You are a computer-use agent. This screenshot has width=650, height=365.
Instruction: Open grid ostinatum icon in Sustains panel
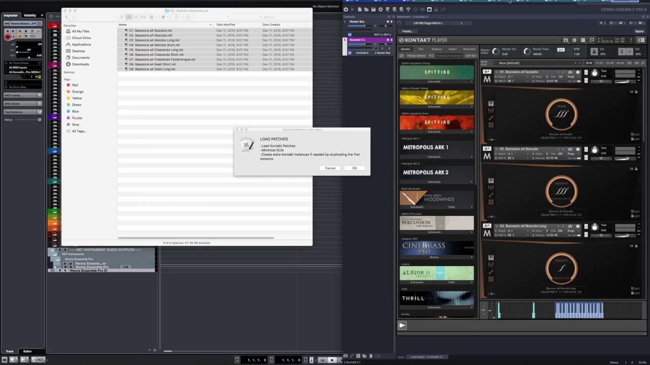click(491, 125)
